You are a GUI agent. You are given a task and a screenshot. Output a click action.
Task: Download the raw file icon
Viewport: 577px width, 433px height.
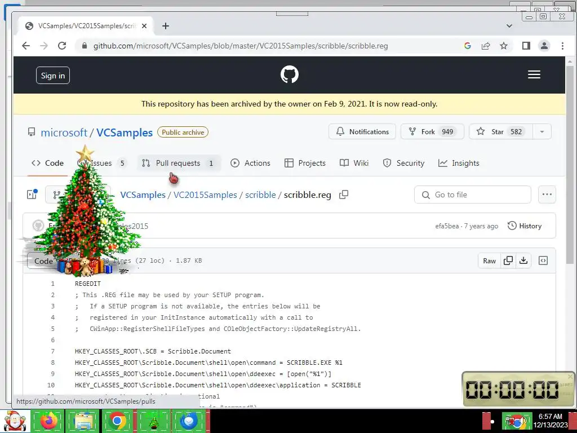tap(523, 260)
